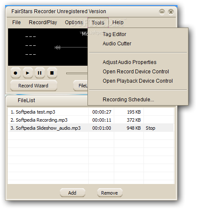The height and width of the screenshot is (209, 197).
Task: Choose Tag Editor from Tools menu
Action: click(x=114, y=34)
